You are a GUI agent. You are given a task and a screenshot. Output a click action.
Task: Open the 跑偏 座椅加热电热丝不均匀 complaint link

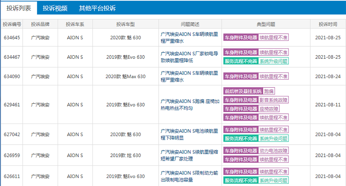pyautogui.click(x=190, y=105)
